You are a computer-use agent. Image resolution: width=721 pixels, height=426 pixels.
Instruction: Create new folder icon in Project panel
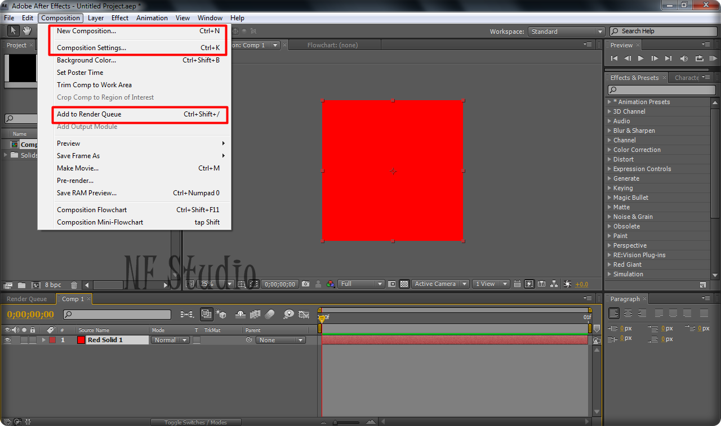(x=22, y=285)
